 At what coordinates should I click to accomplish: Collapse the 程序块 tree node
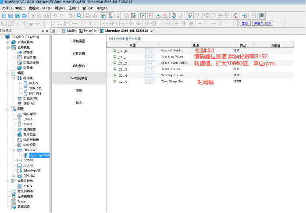(14, 78)
